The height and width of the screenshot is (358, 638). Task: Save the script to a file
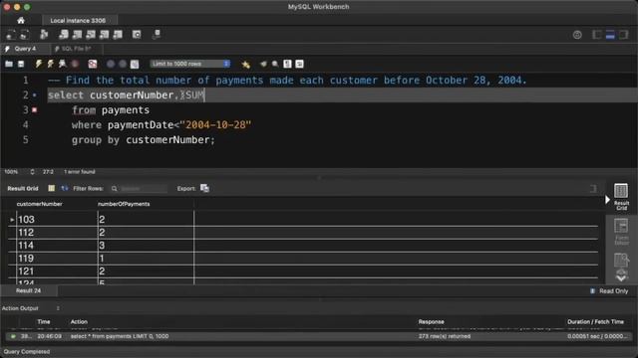[x=21, y=64]
